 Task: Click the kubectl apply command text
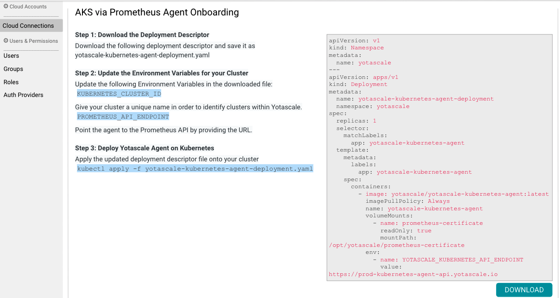(x=195, y=169)
